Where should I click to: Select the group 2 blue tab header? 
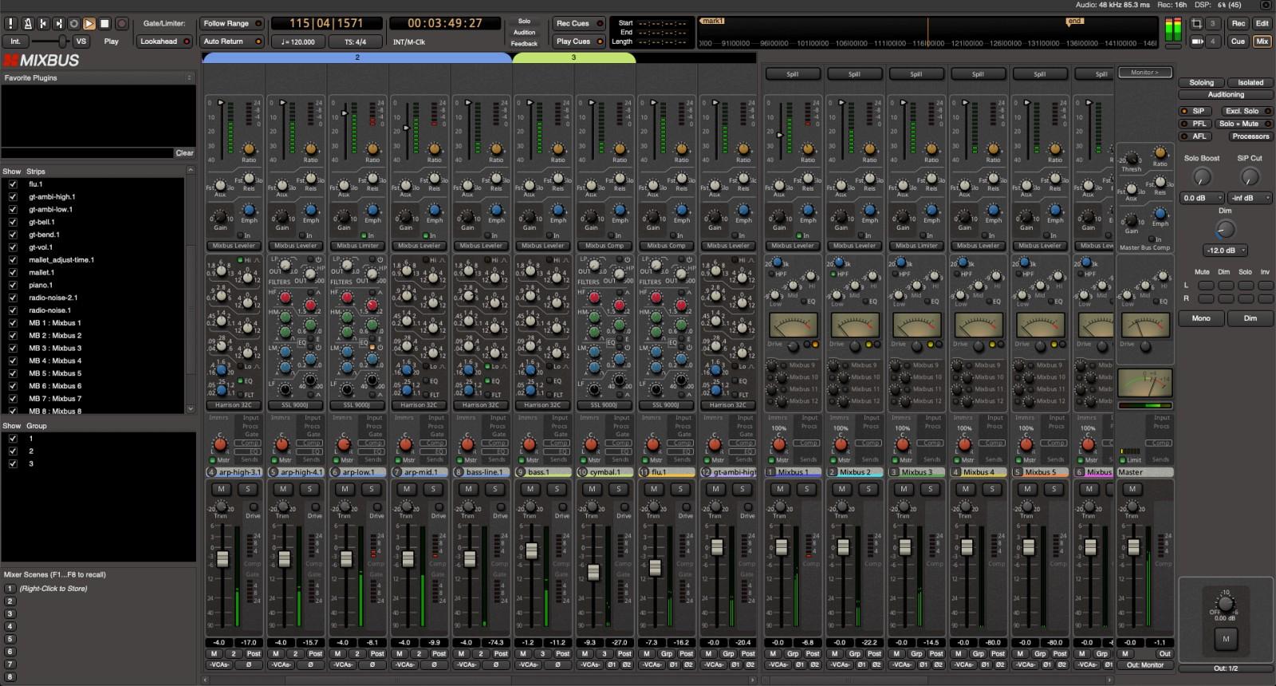(x=357, y=57)
